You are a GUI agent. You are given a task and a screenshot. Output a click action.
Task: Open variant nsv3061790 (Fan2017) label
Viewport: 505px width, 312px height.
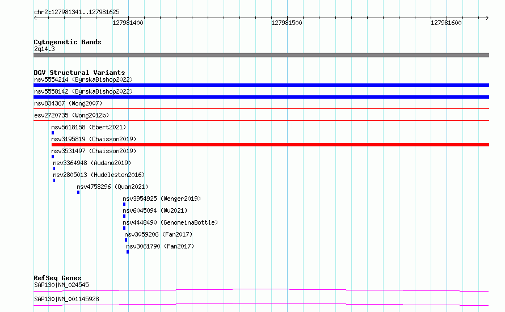coord(160,246)
